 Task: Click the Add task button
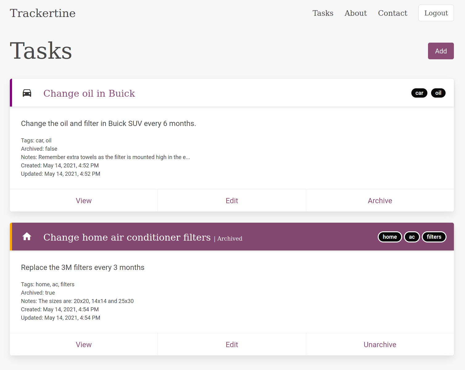[x=441, y=51]
